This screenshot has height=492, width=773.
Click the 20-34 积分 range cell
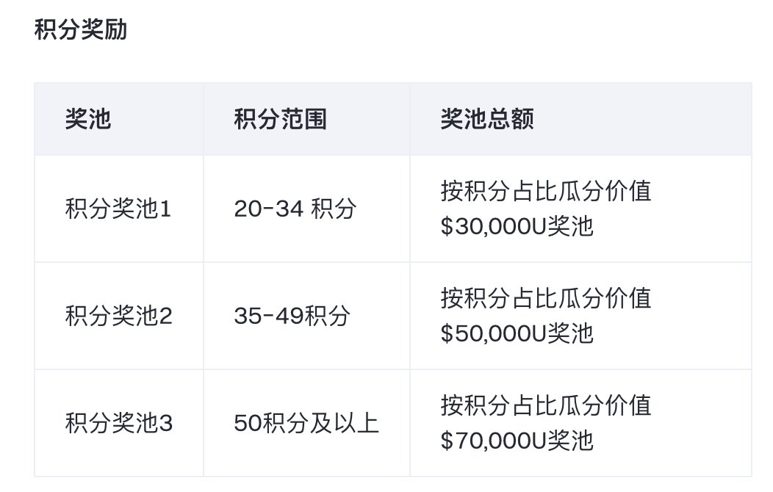coord(295,209)
